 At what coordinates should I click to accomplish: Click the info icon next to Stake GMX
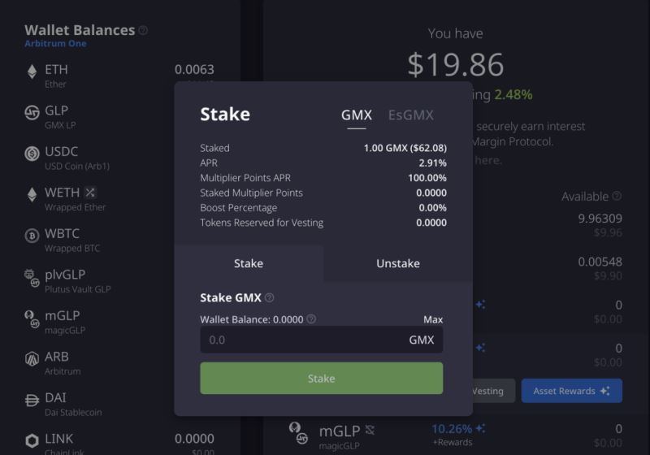click(x=270, y=298)
